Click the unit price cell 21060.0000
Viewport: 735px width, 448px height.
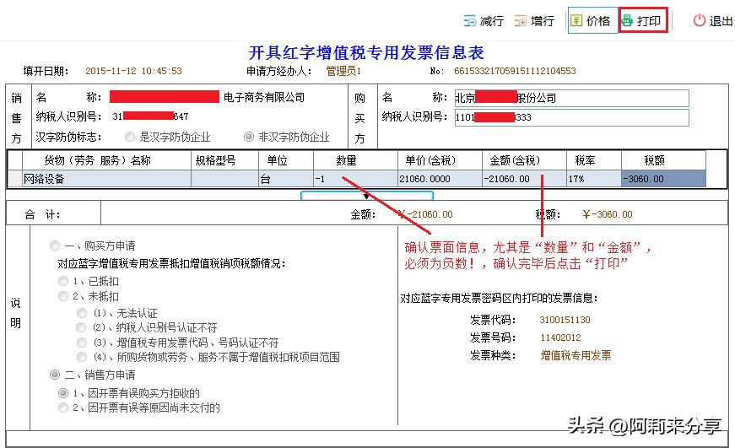point(440,179)
